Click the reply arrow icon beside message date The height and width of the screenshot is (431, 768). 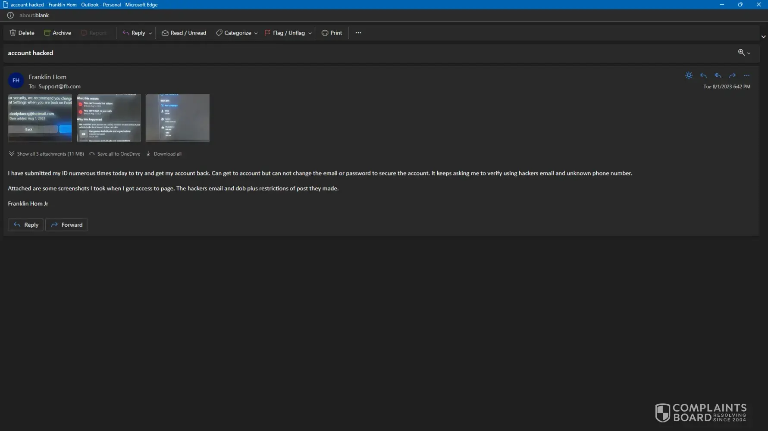click(703, 75)
